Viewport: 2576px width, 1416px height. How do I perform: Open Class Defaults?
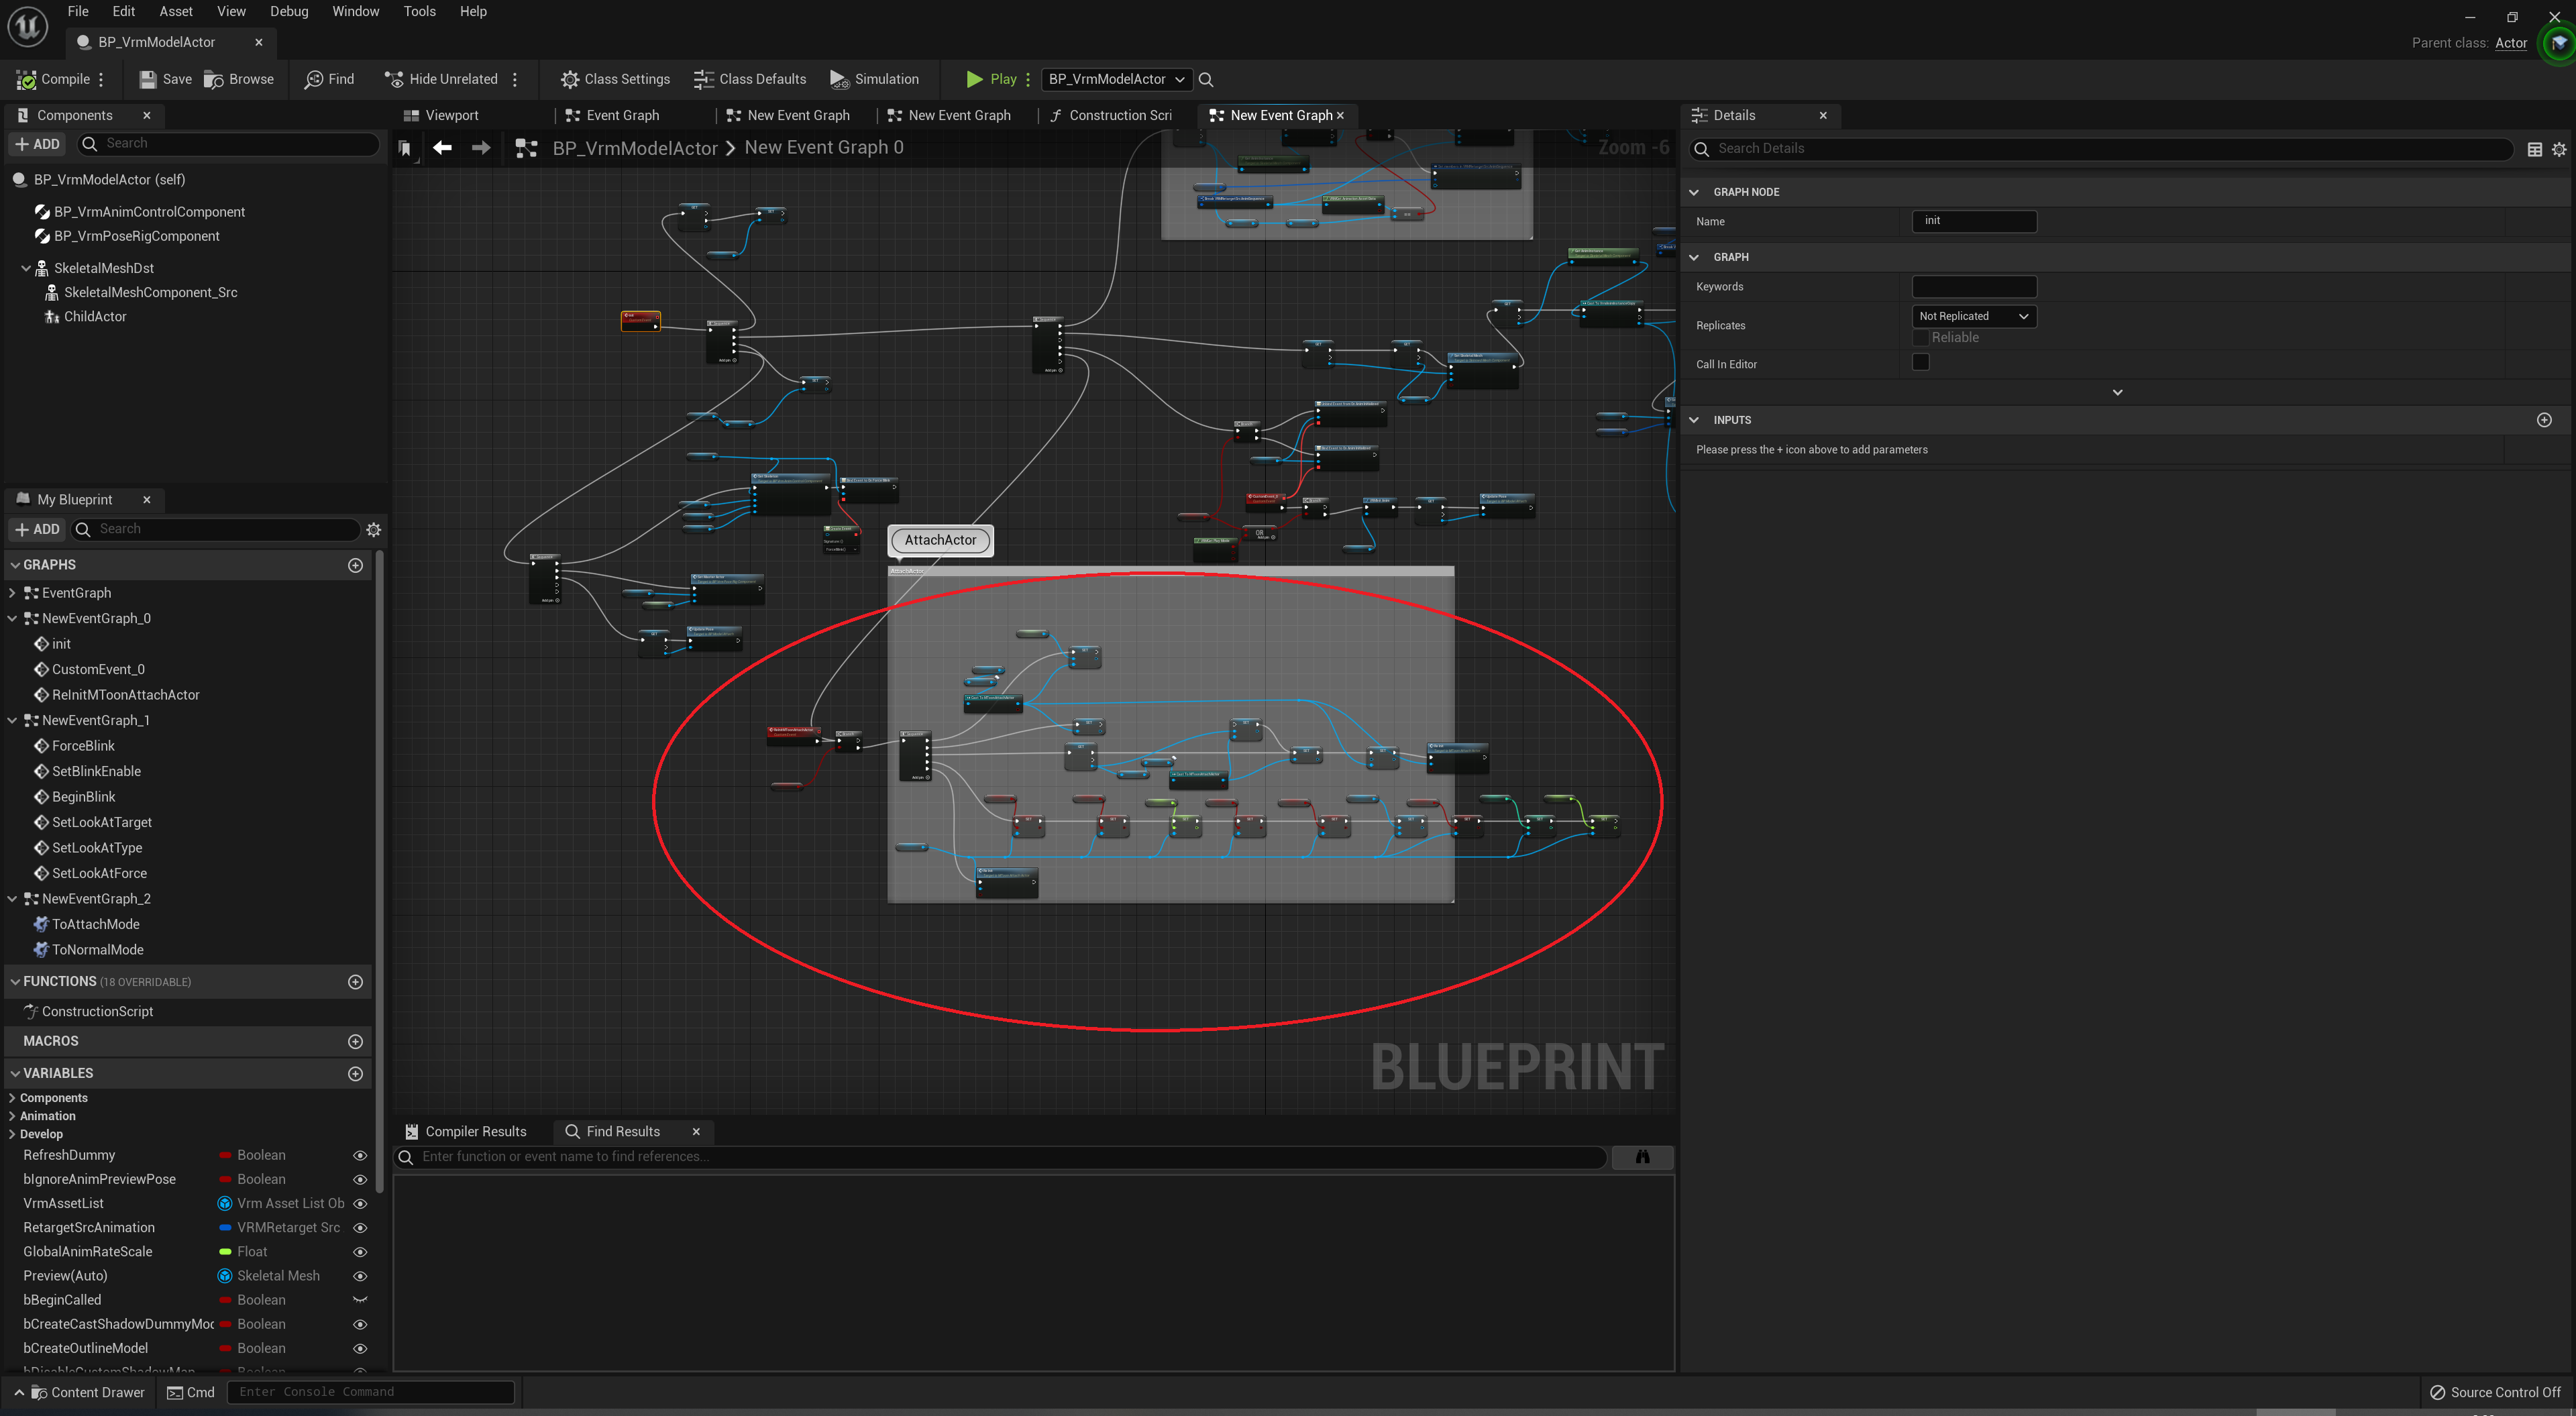749,79
